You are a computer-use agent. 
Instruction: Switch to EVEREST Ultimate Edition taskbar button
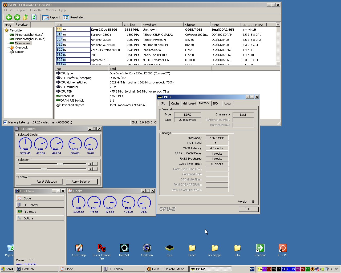(167, 269)
